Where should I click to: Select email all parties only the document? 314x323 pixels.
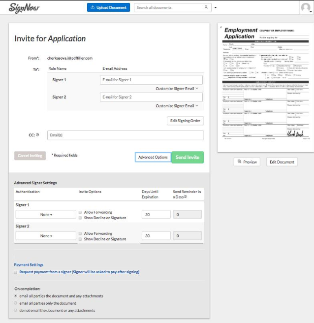tap(15, 303)
